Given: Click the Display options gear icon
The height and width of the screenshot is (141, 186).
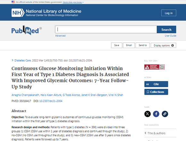Looking at the screenshot, I should [173, 46].
